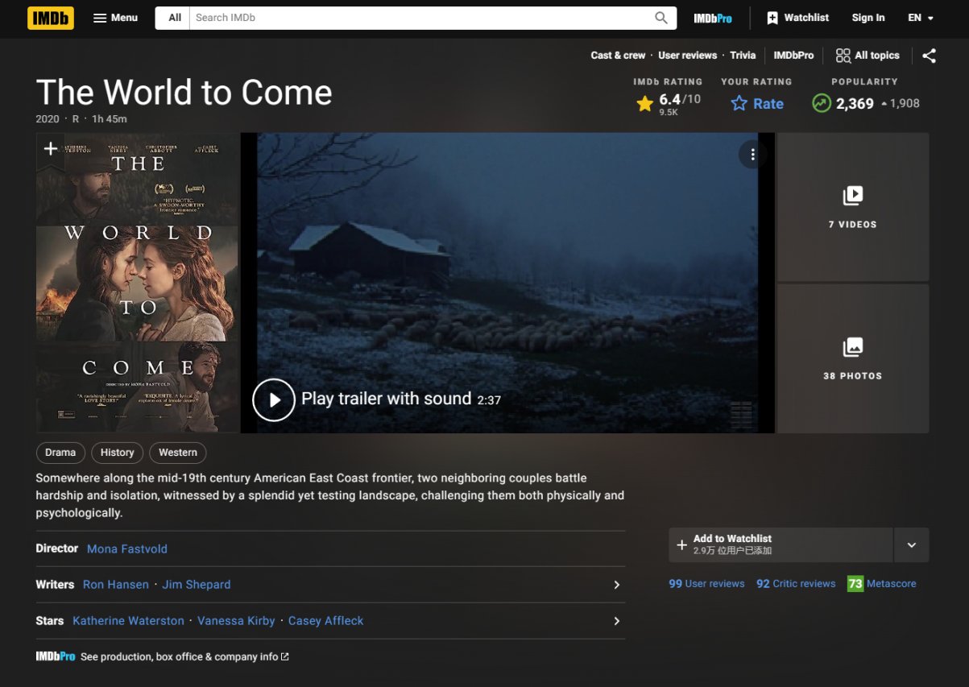Image resolution: width=969 pixels, height=687 pixels.
Task: Open IMDbPro from the top bar
Action: click(x=713, y=18)
